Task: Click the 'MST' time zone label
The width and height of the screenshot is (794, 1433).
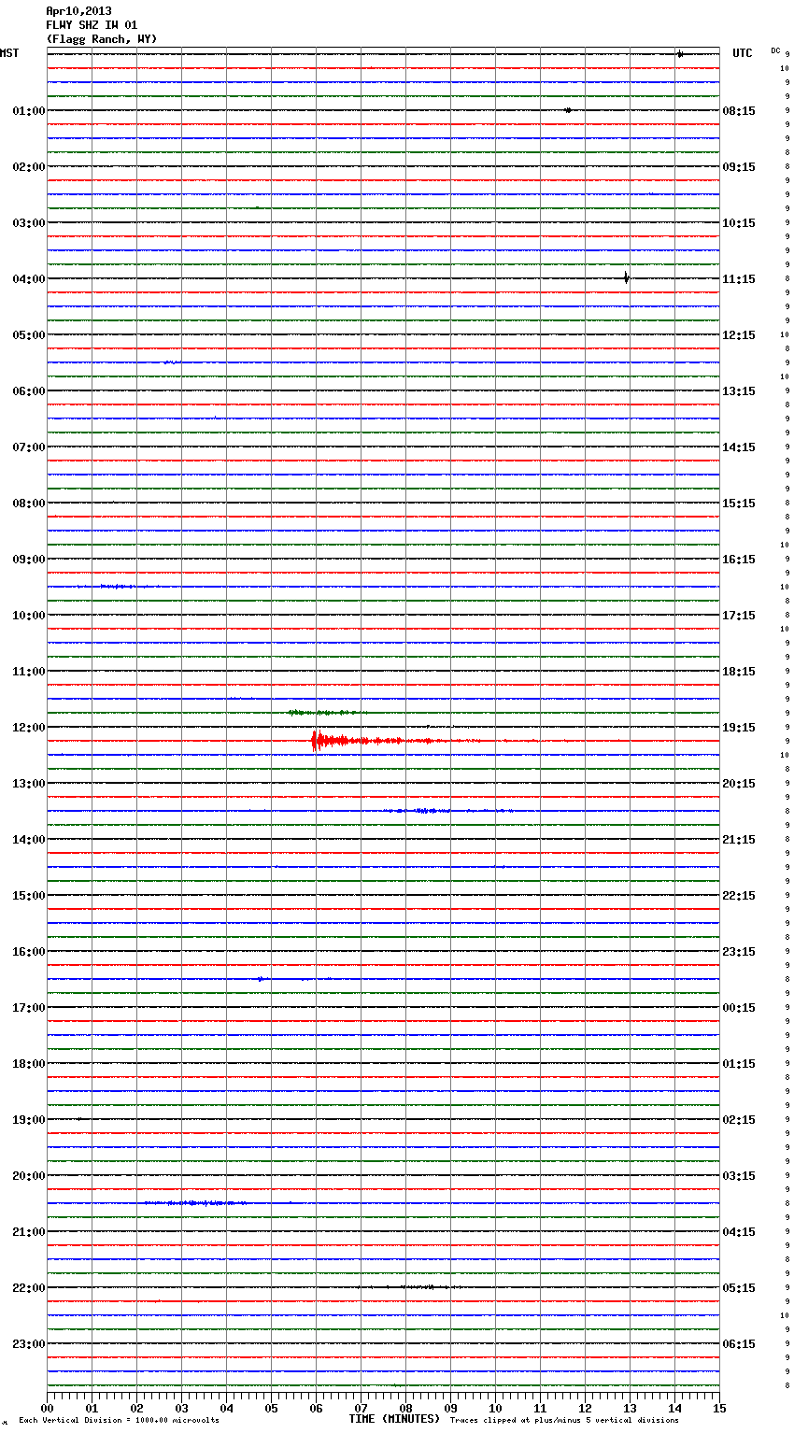Action: point(9,53)
